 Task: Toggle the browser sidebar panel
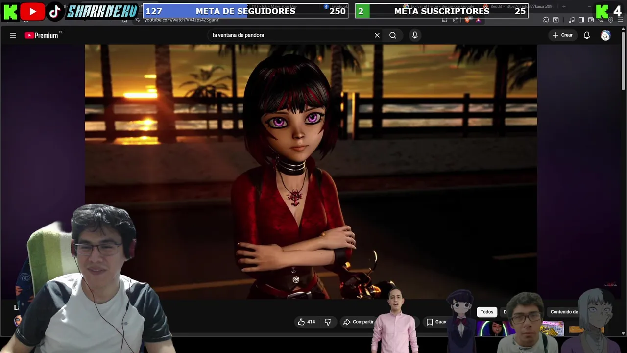click(581, 20)
